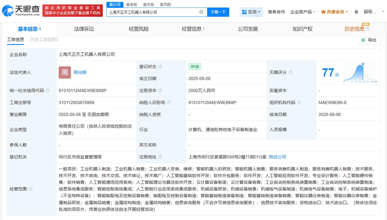
Task: Click the crown VIP icon
Action: point(324,12)
